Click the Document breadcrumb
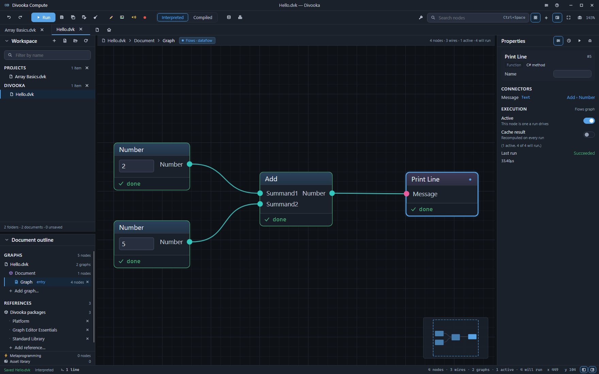The width and height of the screenshot is (599, 374). pos(144,40)
